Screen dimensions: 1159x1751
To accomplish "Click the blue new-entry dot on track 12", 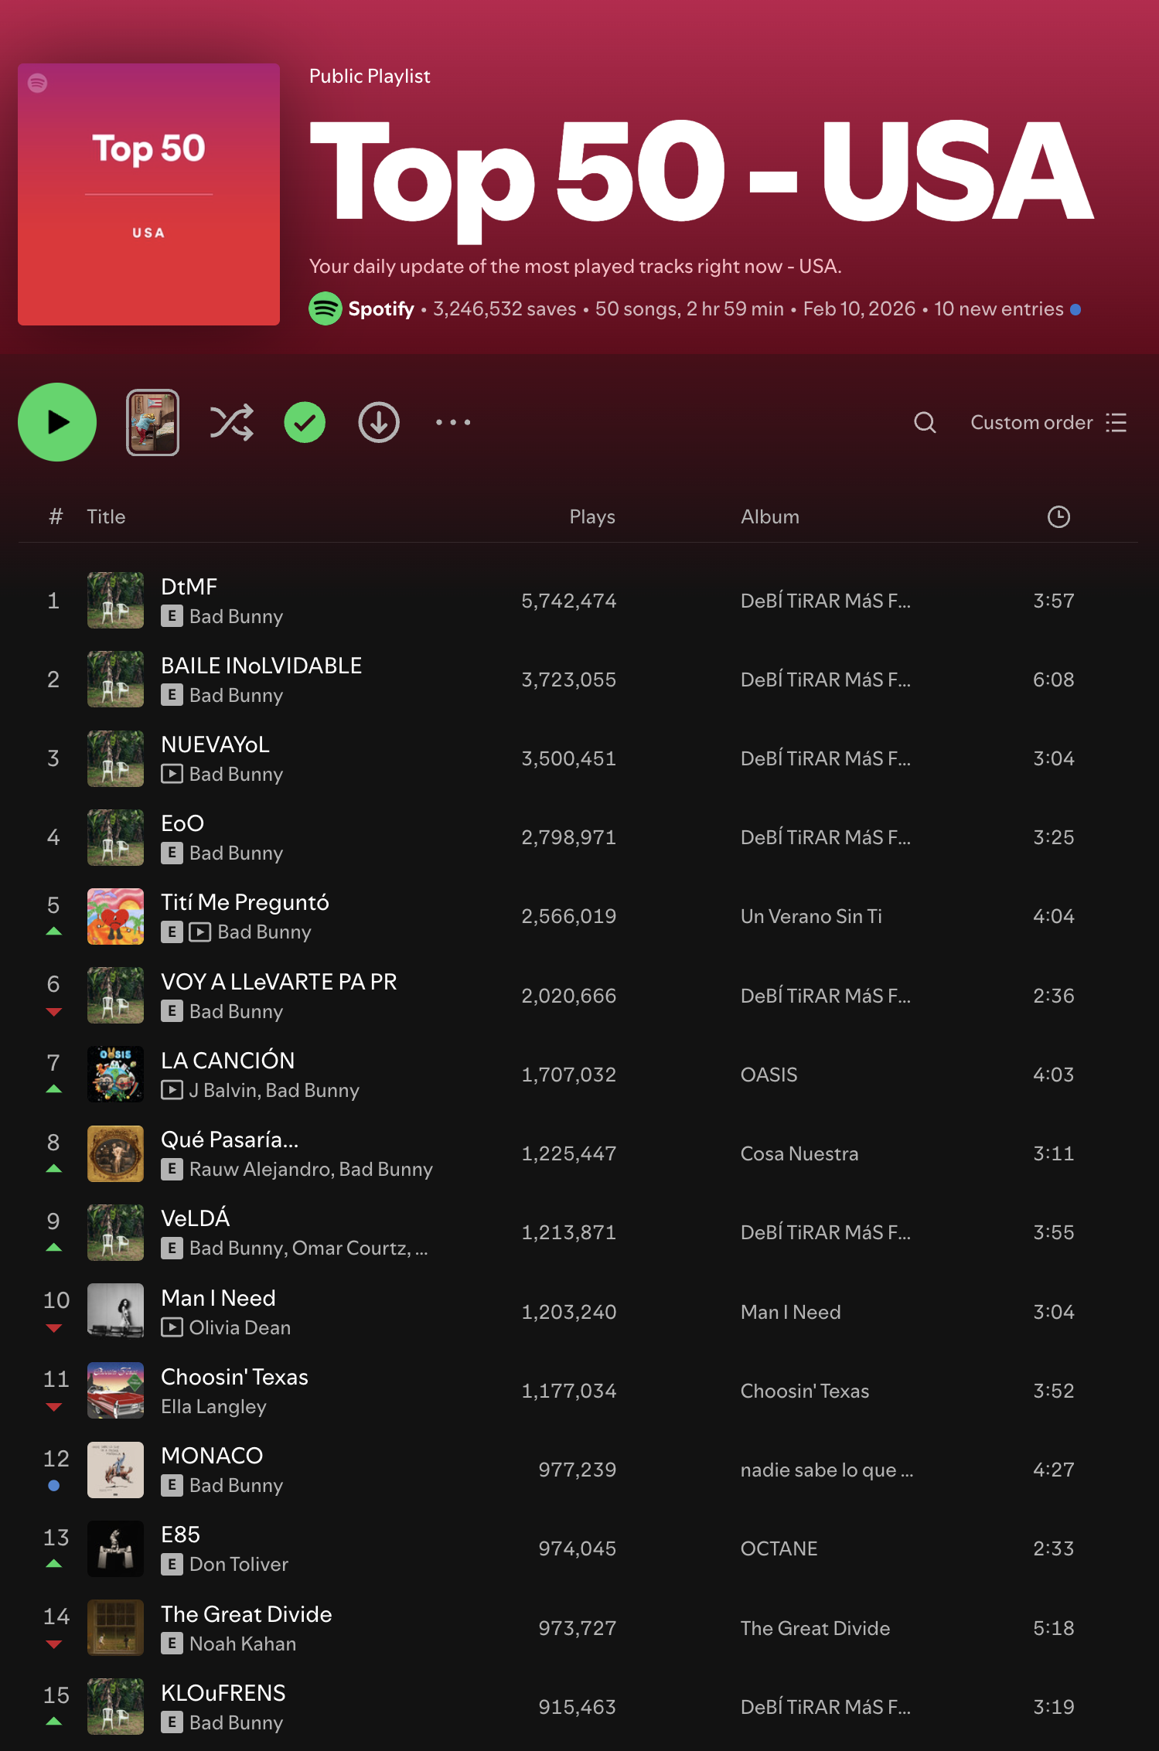I will click(x=53, y=1485).
